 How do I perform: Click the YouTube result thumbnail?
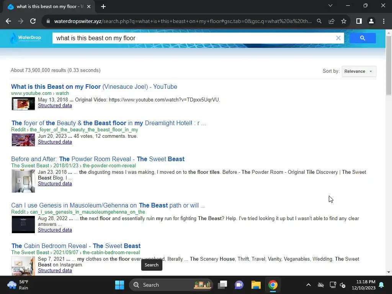[x=23, y=103]
